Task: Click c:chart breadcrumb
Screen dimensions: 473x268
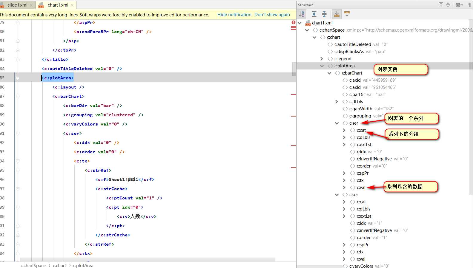Action: tap(59, 265)
